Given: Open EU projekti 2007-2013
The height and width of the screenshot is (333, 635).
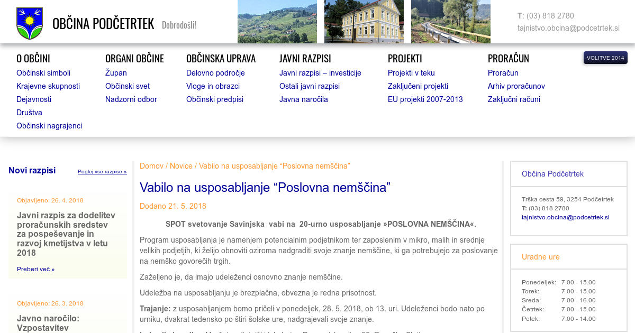Looking at the screenshot, I should [x=425, y=99].
